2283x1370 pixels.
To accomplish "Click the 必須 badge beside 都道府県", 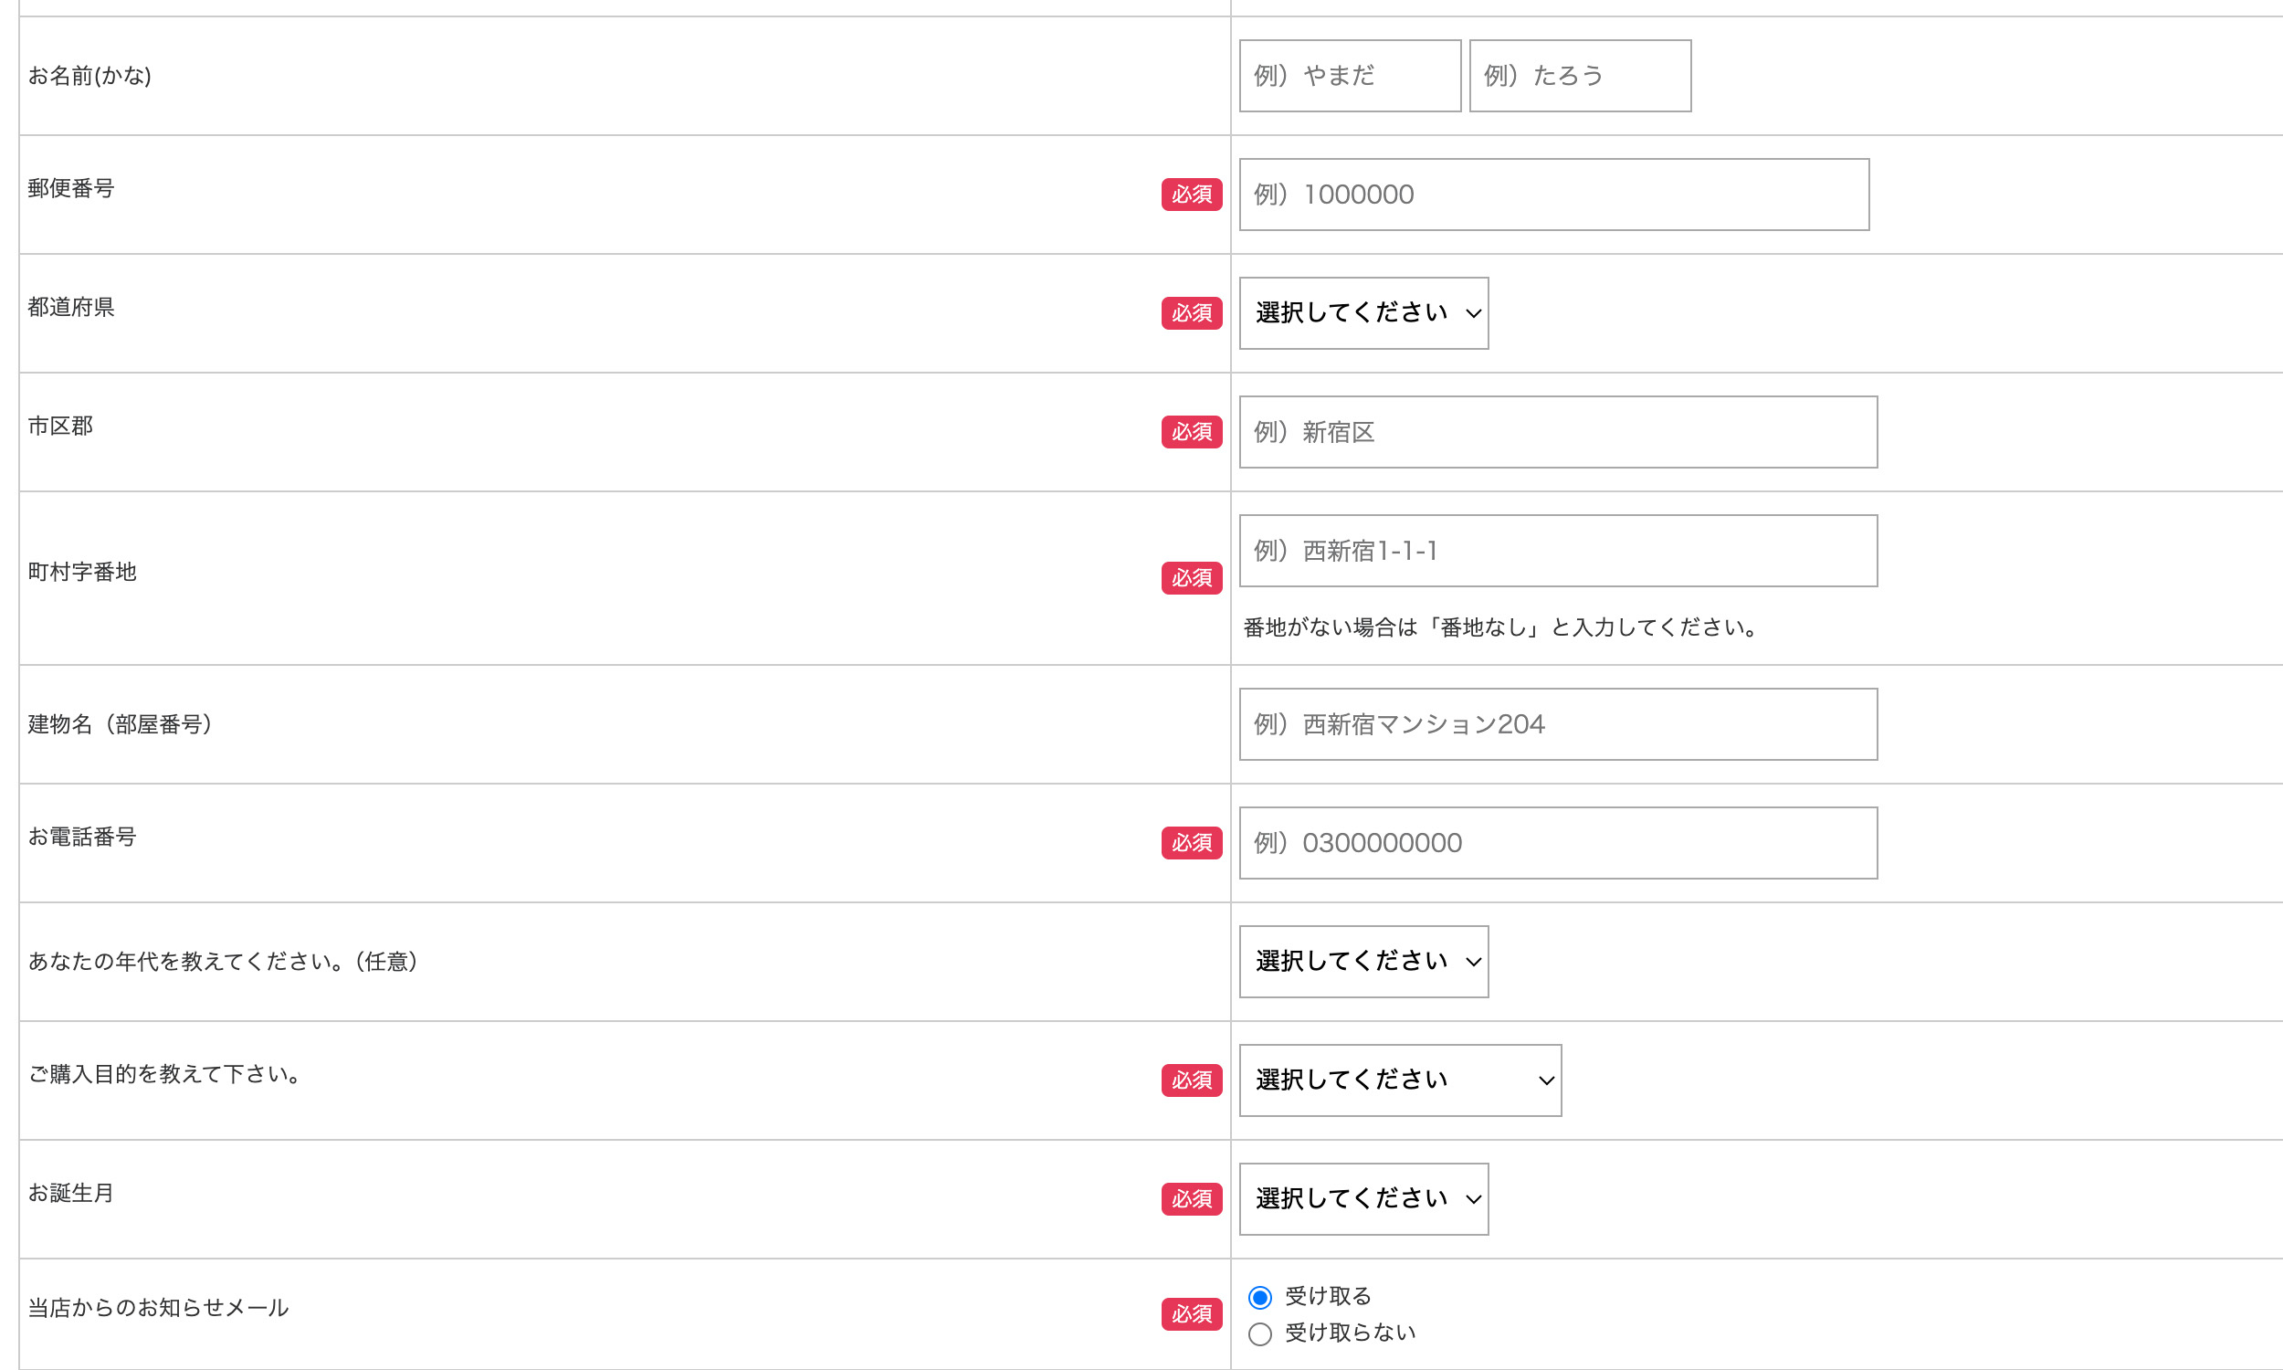I will click(x=1191, y=314).
